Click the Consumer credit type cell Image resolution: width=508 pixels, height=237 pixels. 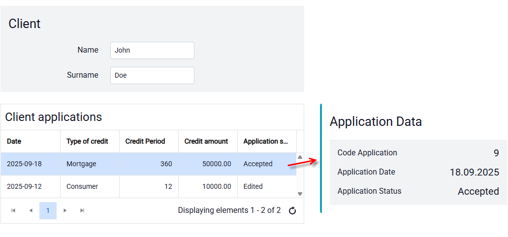click(90, 186)
